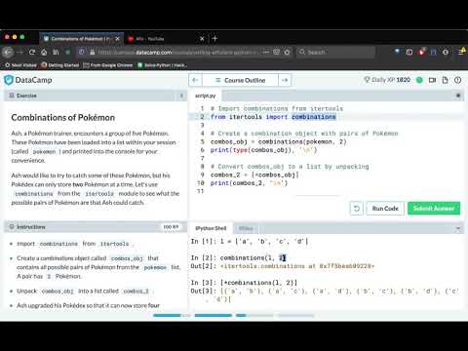Image resolution: width=468 pixels, height=351 pixels.
Task: Click the browser Search field
Action: click(335, 52)
